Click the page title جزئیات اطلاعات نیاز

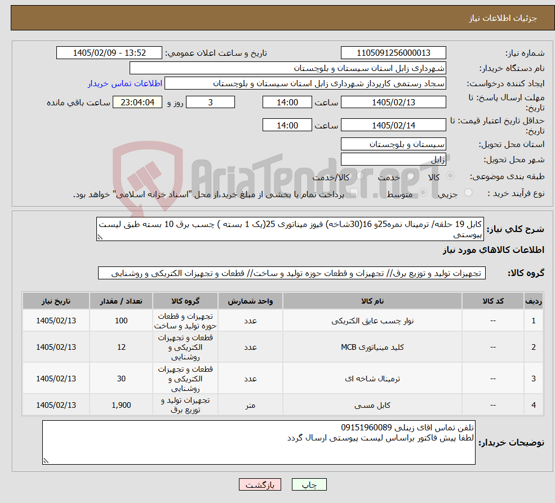point(503,18)
